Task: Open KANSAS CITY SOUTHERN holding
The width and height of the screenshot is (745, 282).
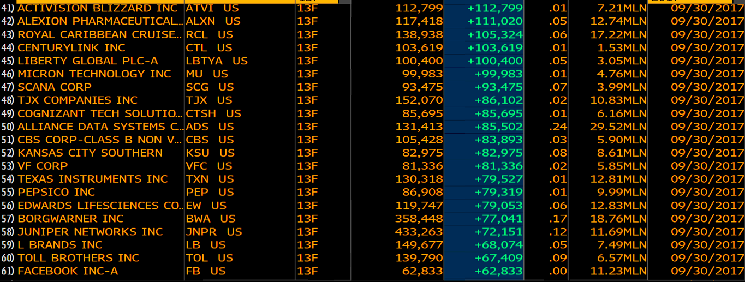Action: tap(90, 153)
